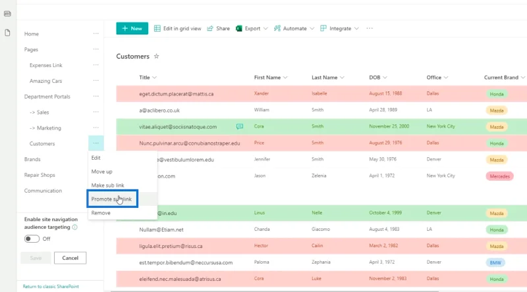Screen dimensions: 527x292
Task: Click the comment icon on vitae.aliquet row
Action: (240, 126)
